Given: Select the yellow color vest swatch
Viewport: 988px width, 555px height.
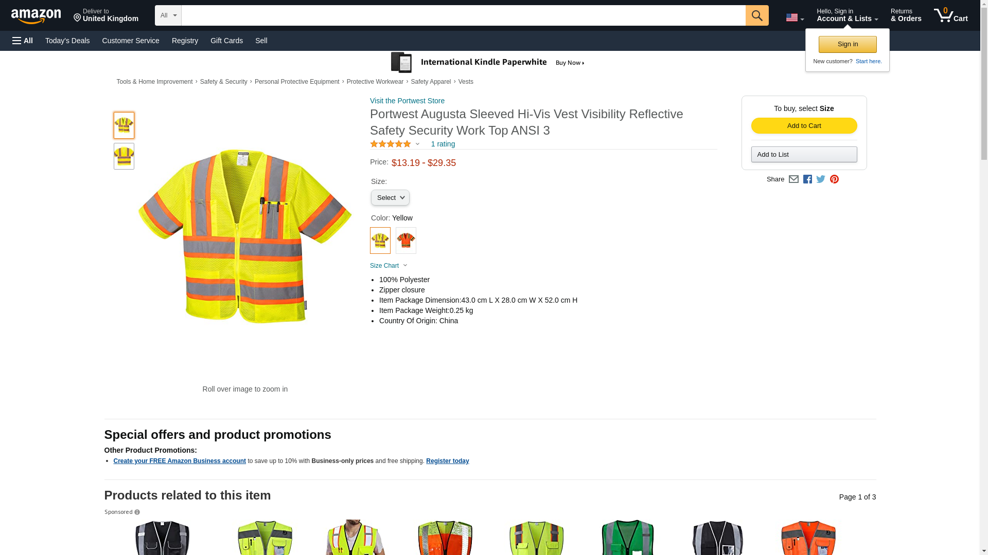Looking at the screenshot, I should [380, 240].
